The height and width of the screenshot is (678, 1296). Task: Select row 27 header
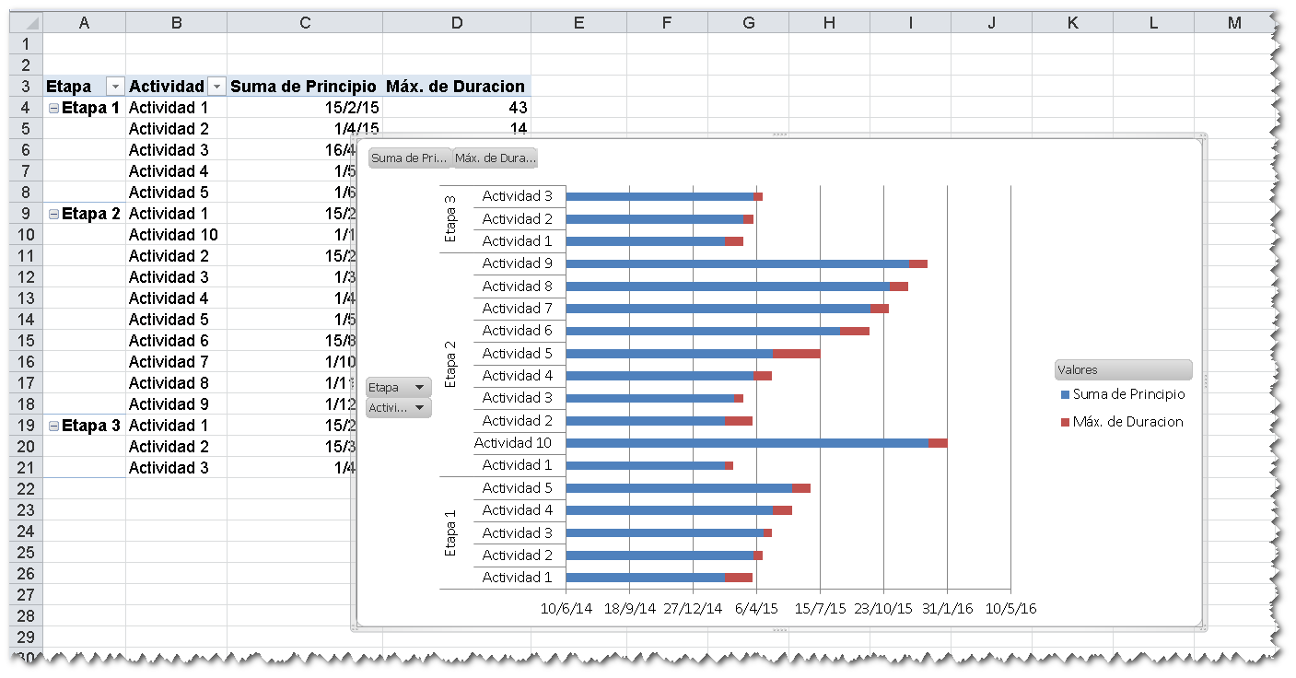[x=26, y=595]
